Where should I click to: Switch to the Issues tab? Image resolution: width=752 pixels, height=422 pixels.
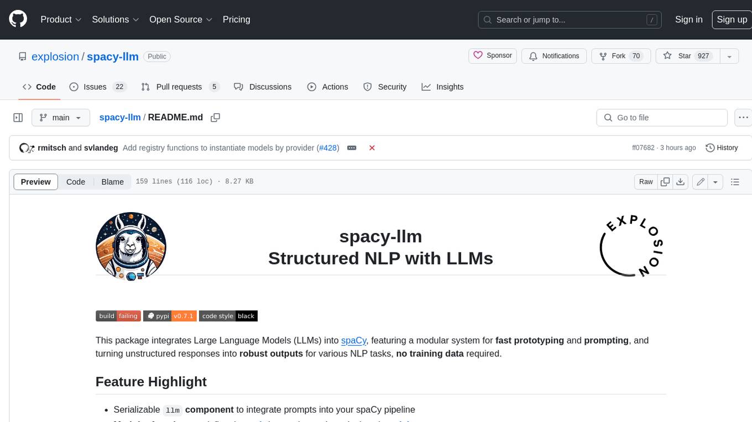[x=98, y=87]
